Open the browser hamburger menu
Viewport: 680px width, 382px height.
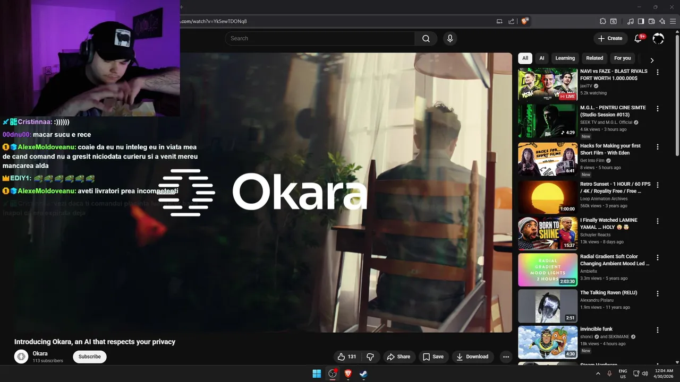click(x=673, y=21)
